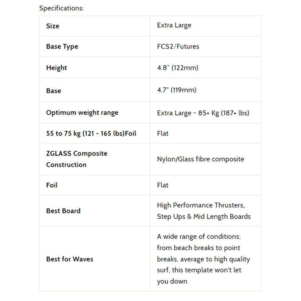The width and height of the screenshot is (301, 301).
Task: Click the High Performance Thrusters text
Action: coord(201,205)
